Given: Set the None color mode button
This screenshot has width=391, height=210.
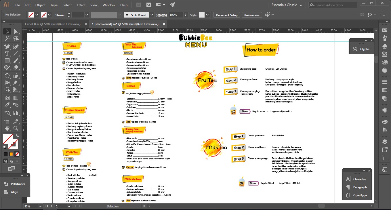Looking at the screenshot, I should tap(17, 154).
